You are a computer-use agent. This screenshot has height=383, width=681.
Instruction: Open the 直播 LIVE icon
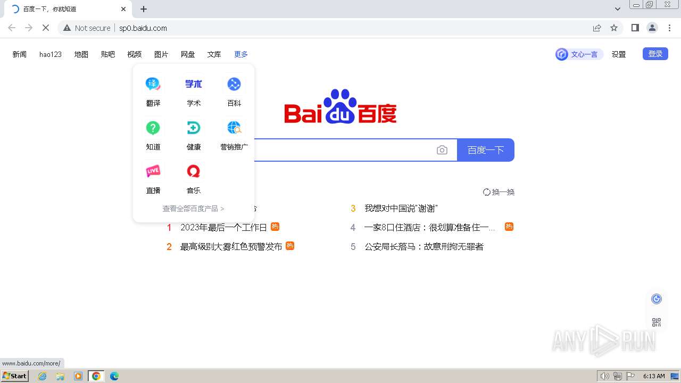click(x=153, y=171)
